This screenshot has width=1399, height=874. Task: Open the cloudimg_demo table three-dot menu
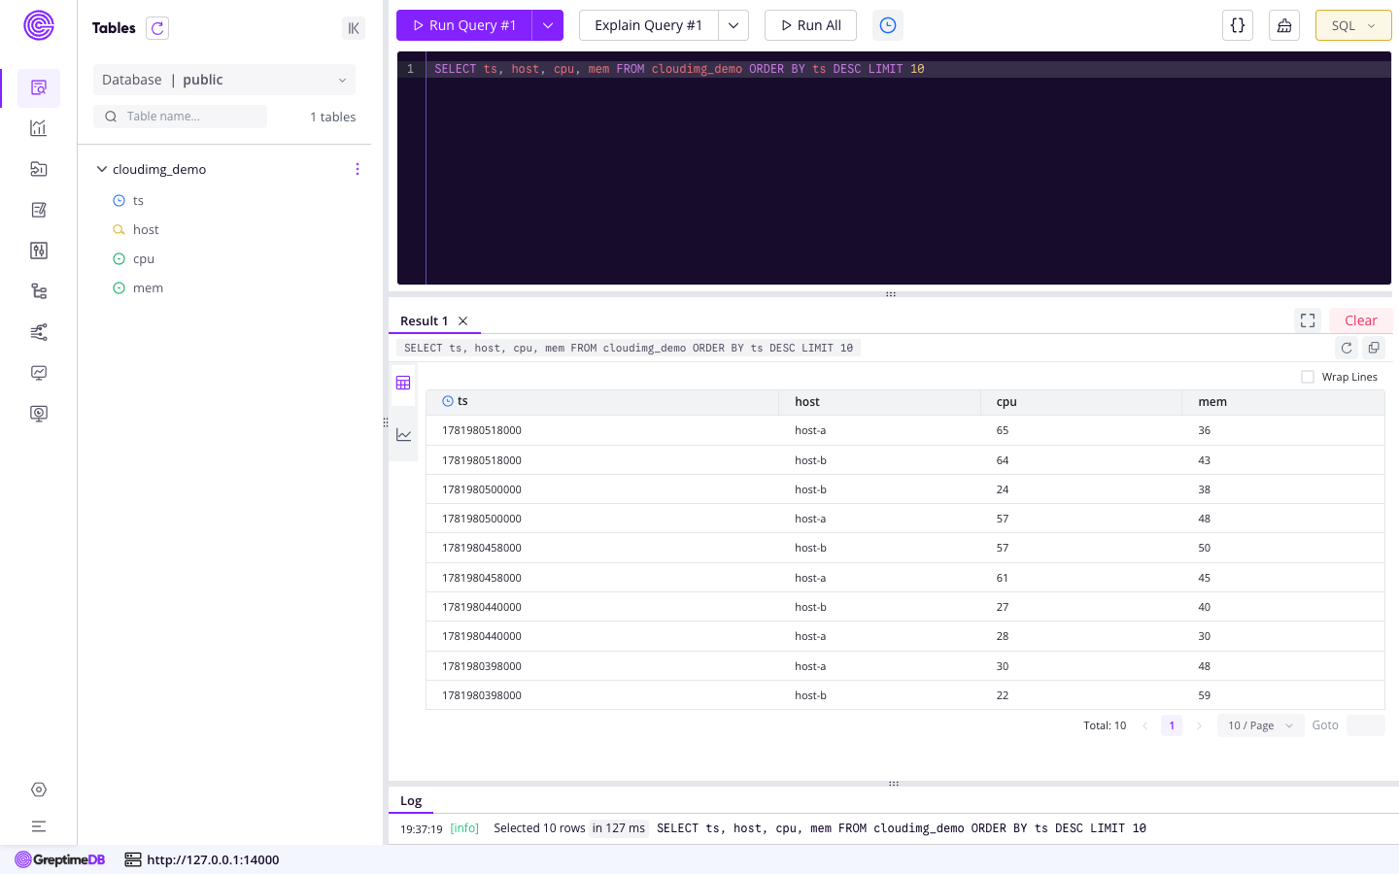[x=358, y=169]
